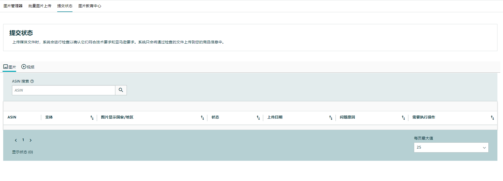
Task: Click the 图片显示国家/地区 header text
Action: tap(117, 117)
